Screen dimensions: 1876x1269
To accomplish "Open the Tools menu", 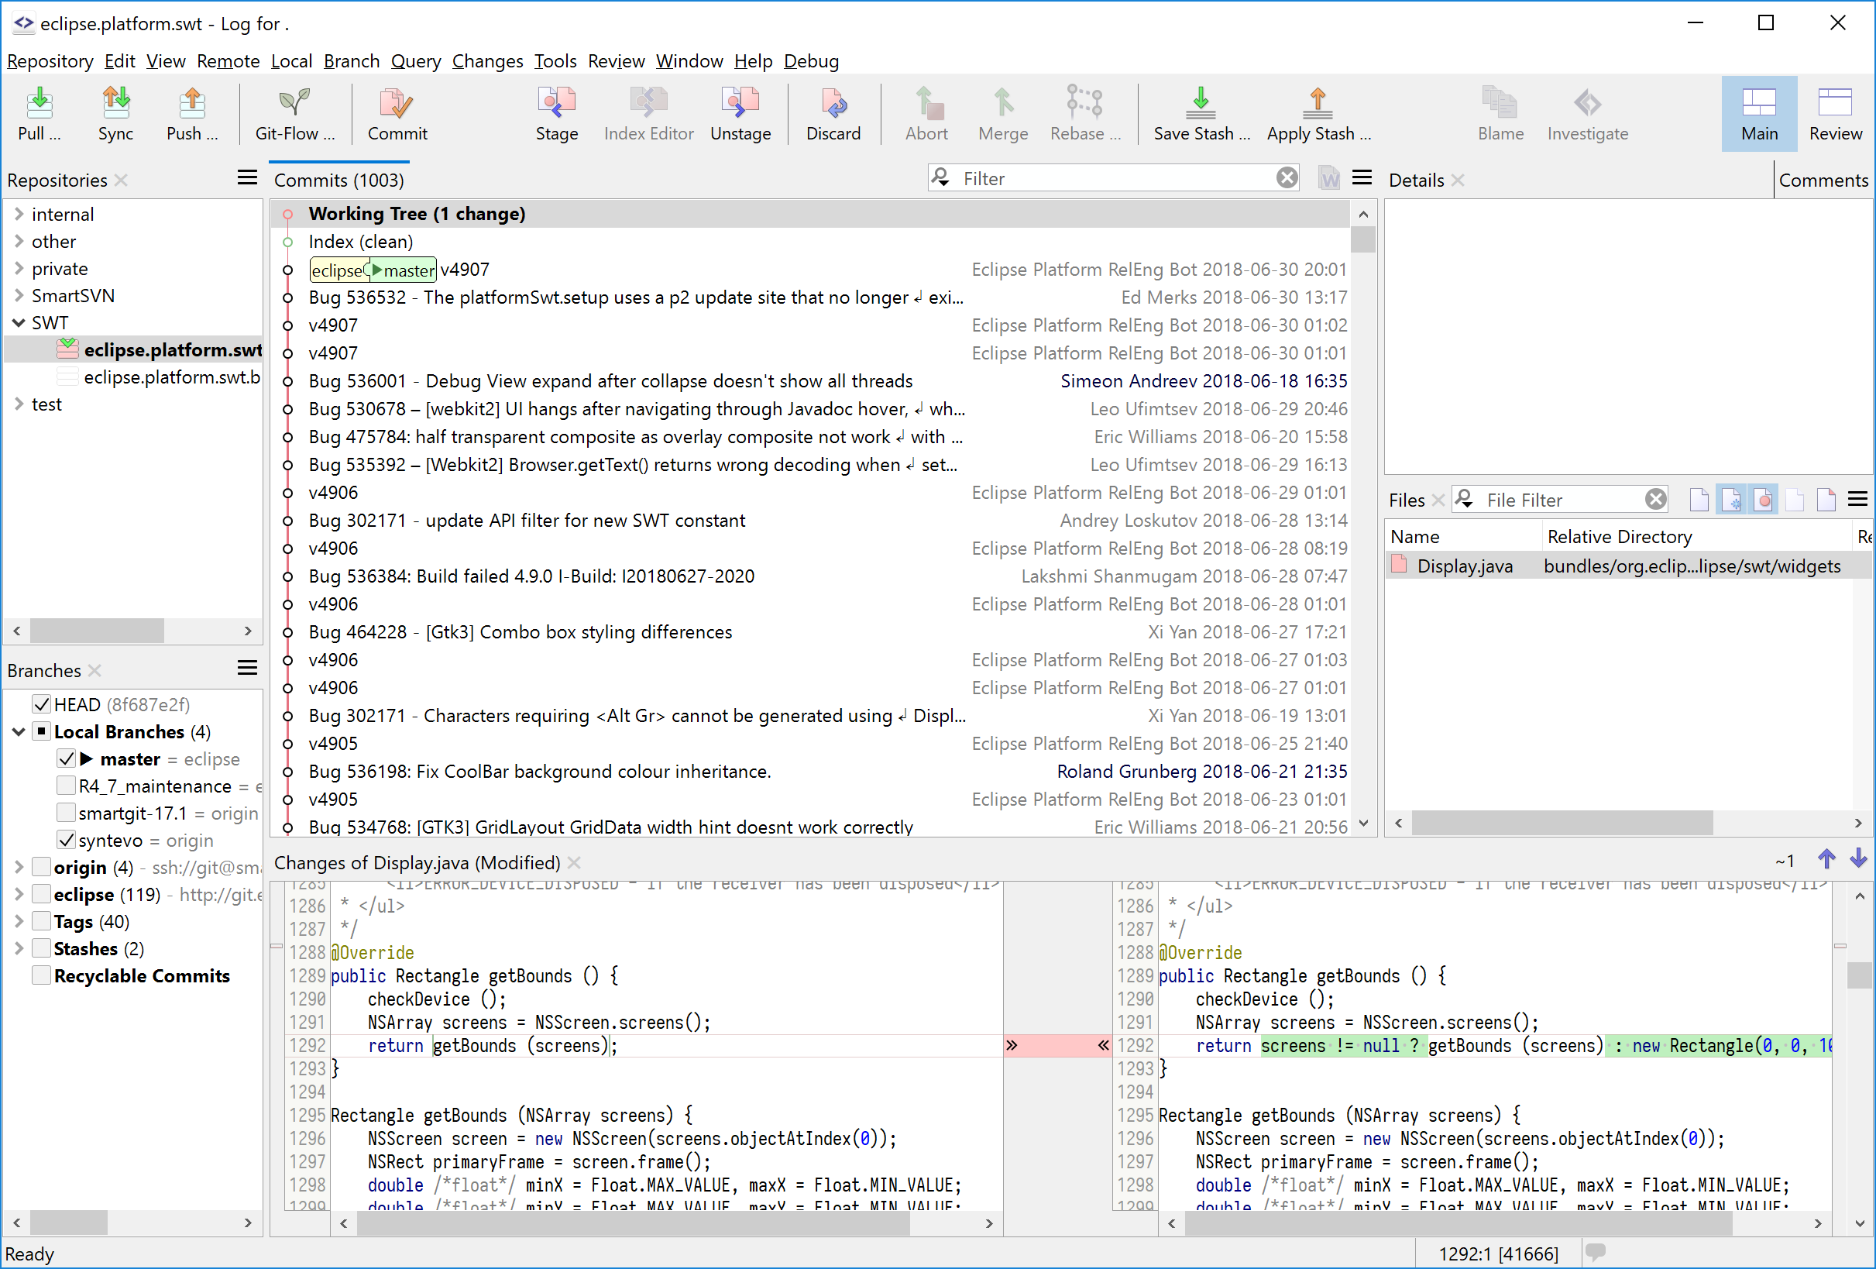I will point(555,61).
